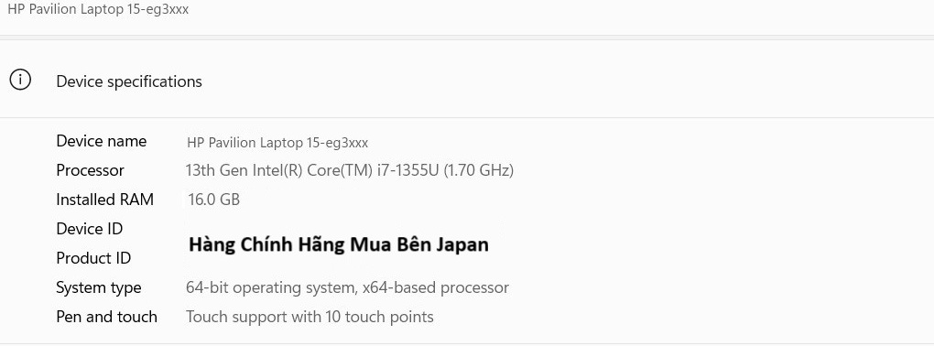Click the x64-based processor text
934x346 pixels.
coord(436,287)
